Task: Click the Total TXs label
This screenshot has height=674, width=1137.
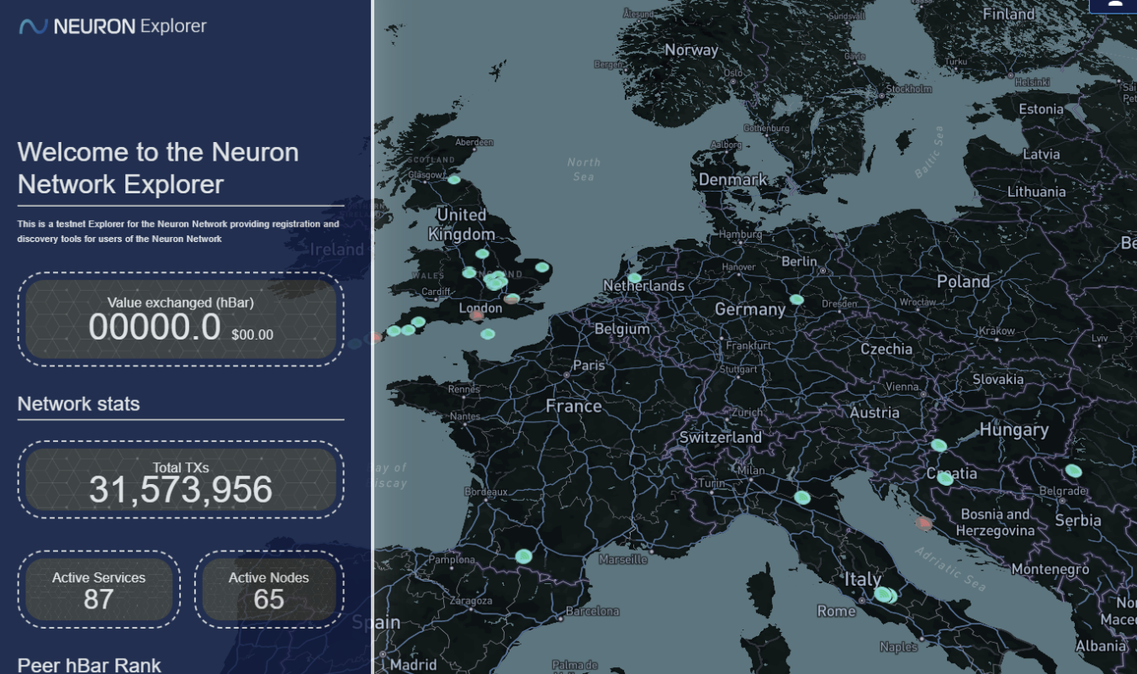Action: 181,468
